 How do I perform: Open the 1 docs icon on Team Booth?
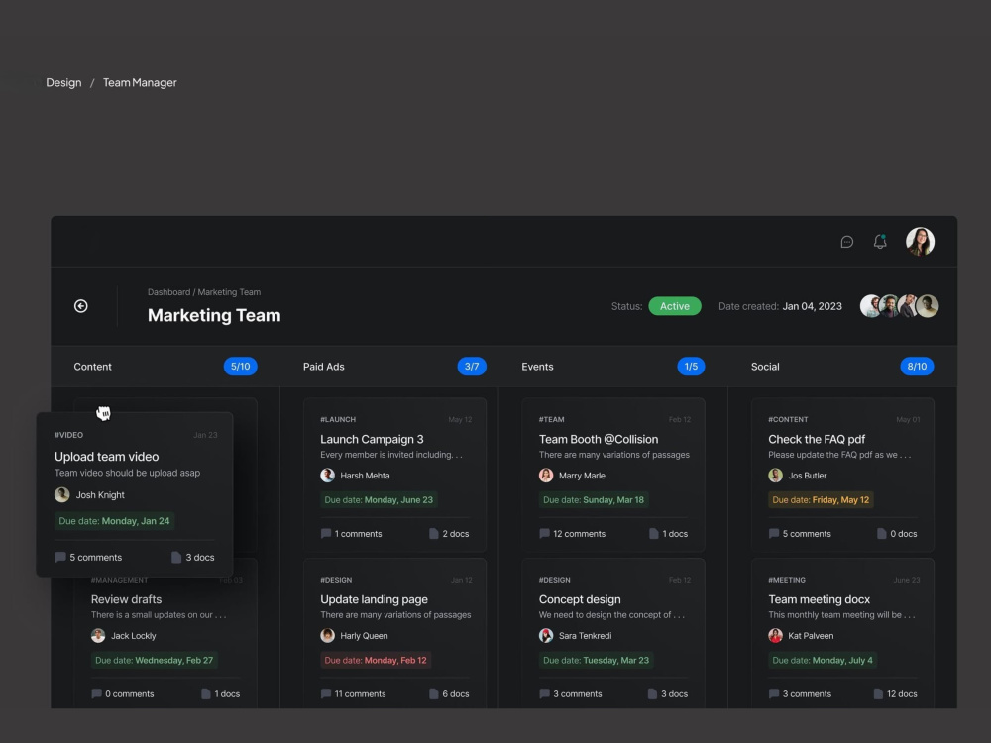[653, 533]
